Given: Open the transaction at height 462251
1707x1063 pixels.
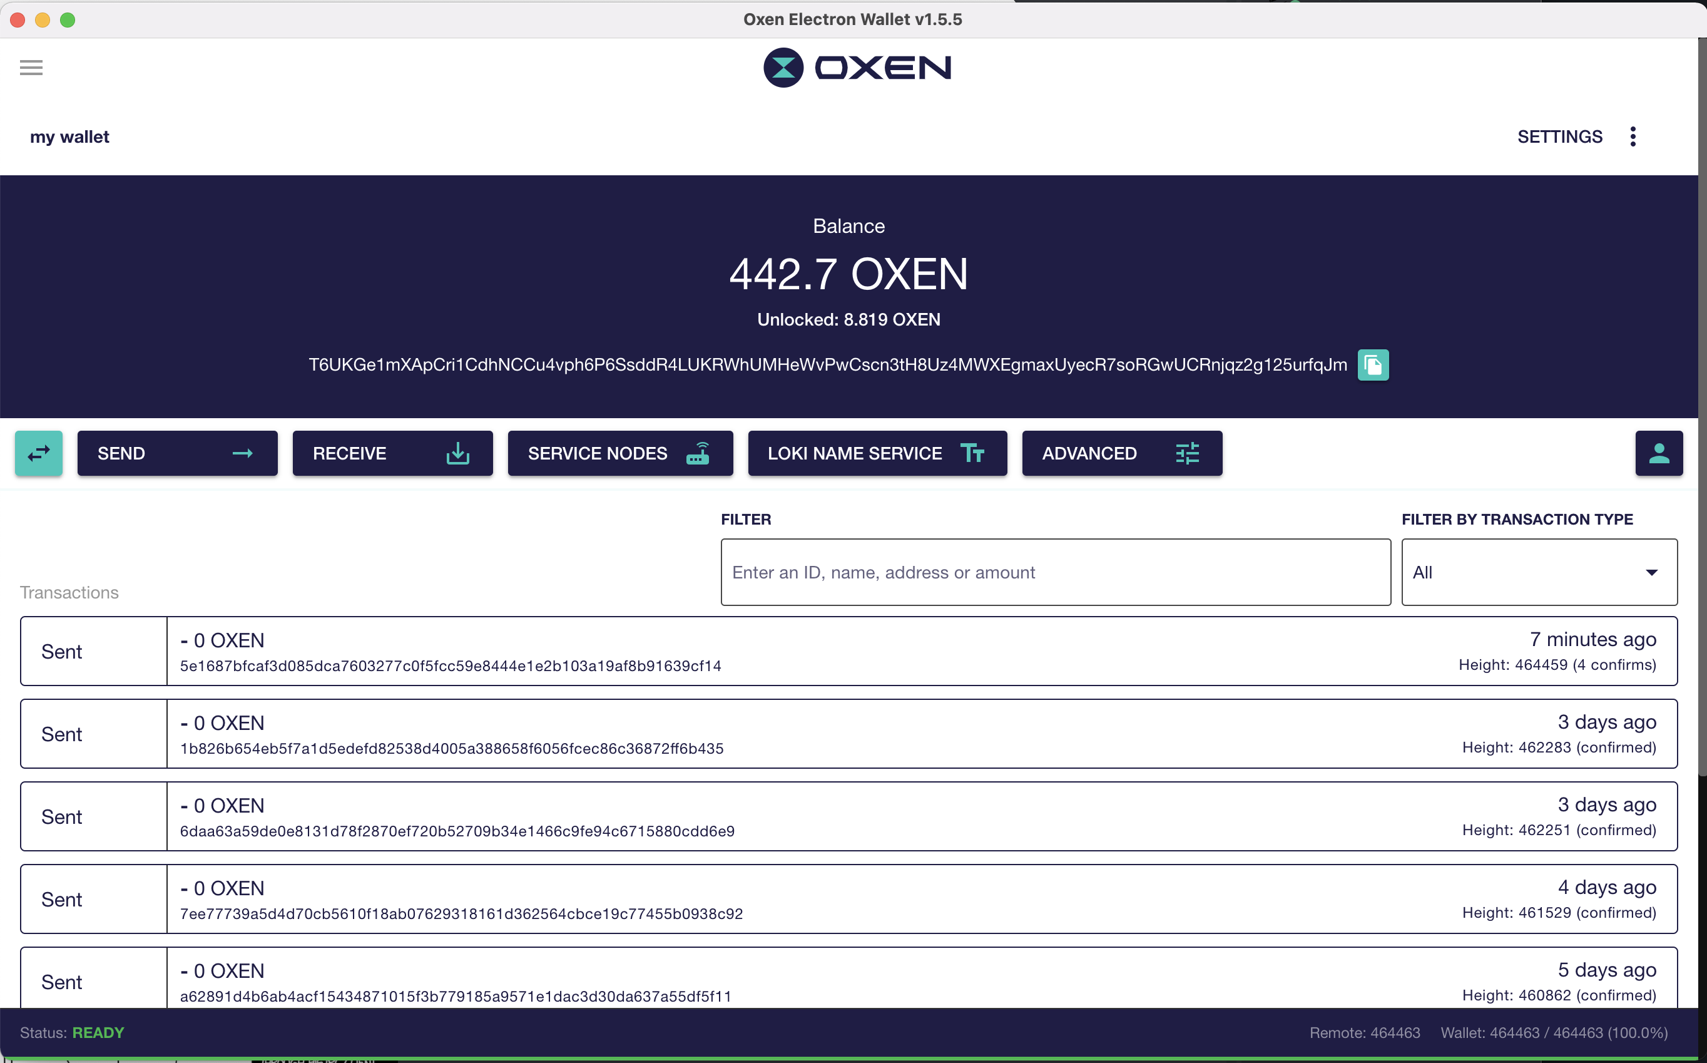Looking at the screenshot, I should click(848, 816).
